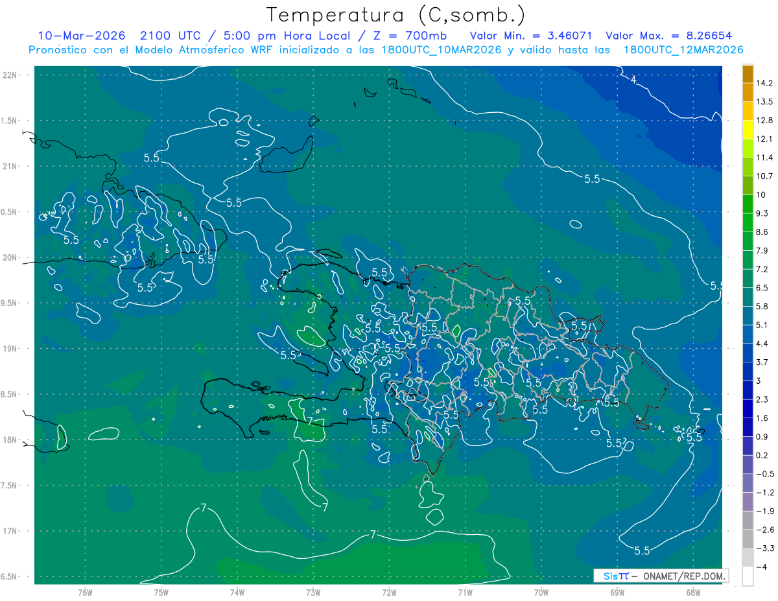Click the "68W" longitude axis label

tap(693, 592)
